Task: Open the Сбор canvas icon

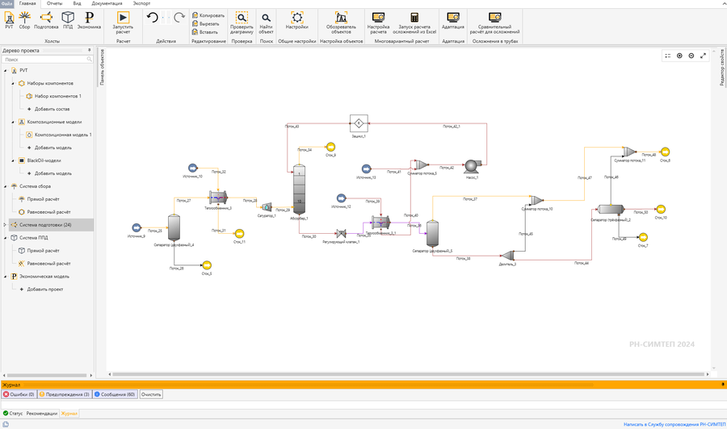Action: 24,20
